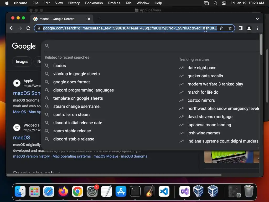Click the Wikipedia favicon in the results
The image size is (269, 202).
17,128
